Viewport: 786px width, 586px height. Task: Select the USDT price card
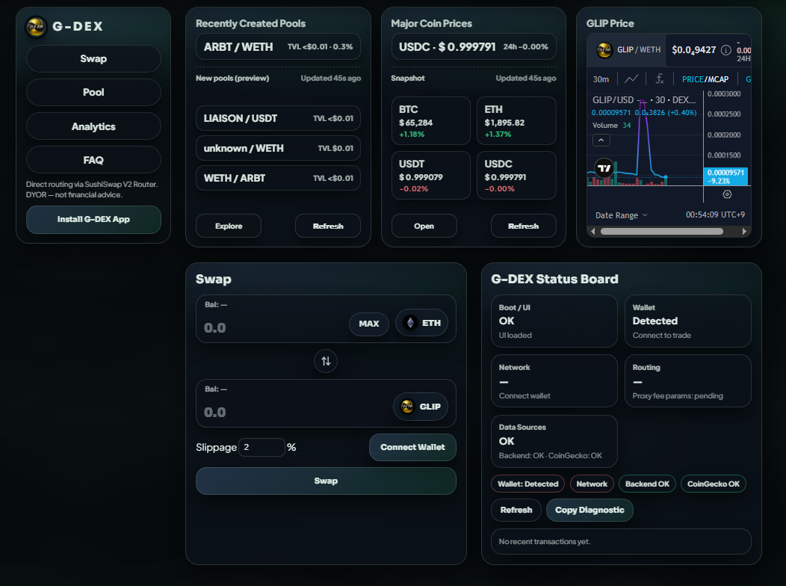431,176
